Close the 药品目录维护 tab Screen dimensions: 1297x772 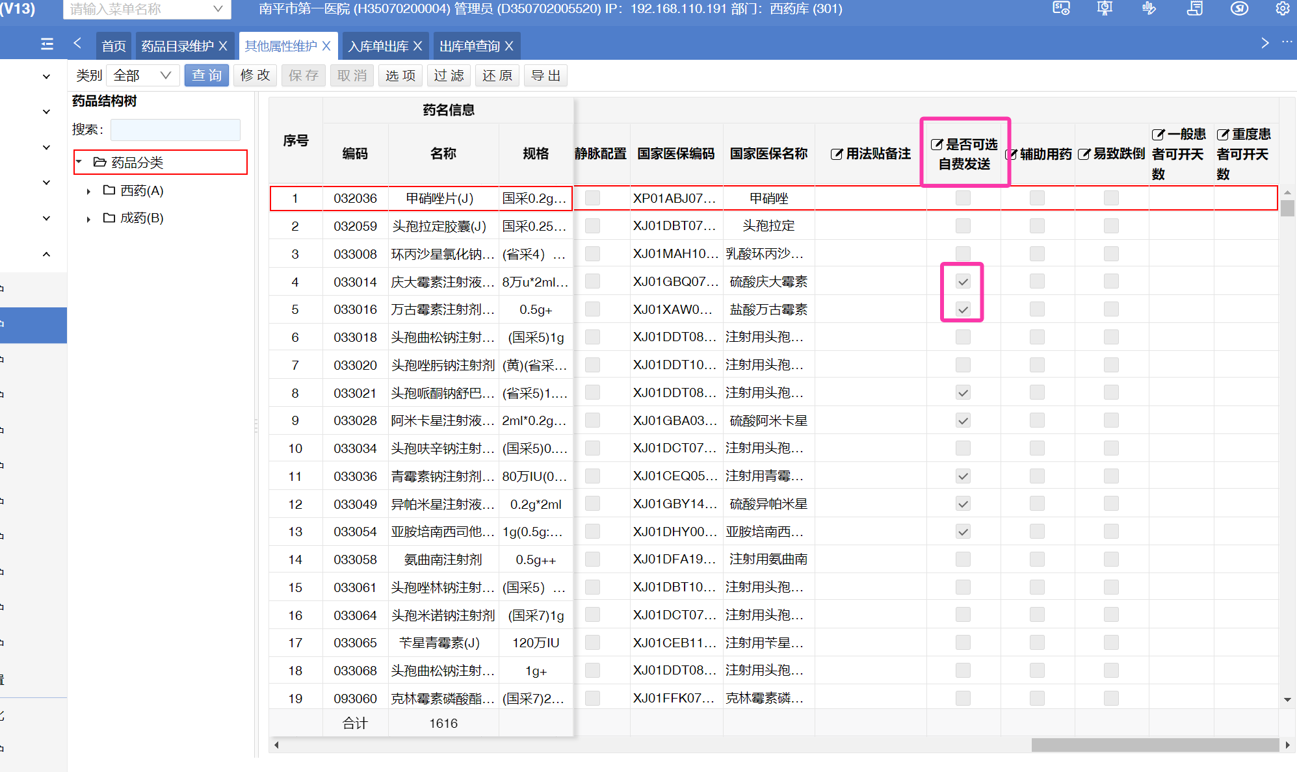click(223, 46)
